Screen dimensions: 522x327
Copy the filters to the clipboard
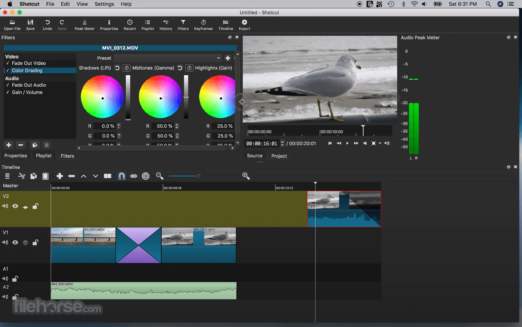[35, 145]
